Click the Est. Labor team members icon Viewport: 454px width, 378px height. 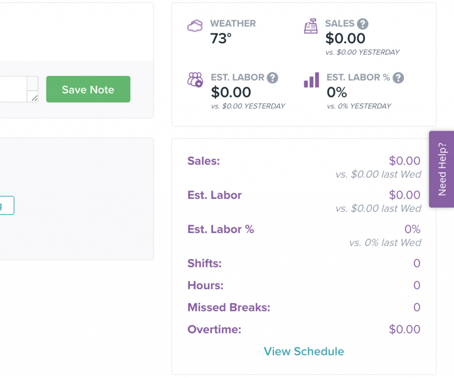[x=196, y=80]
